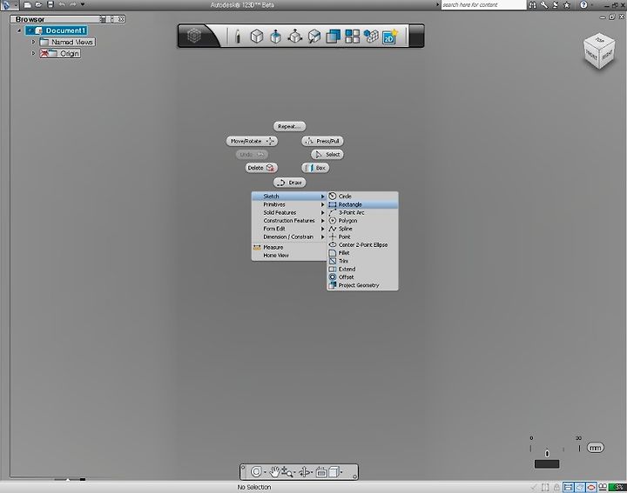Click the visual style cube icon in the navigation bar

[334, 472]
